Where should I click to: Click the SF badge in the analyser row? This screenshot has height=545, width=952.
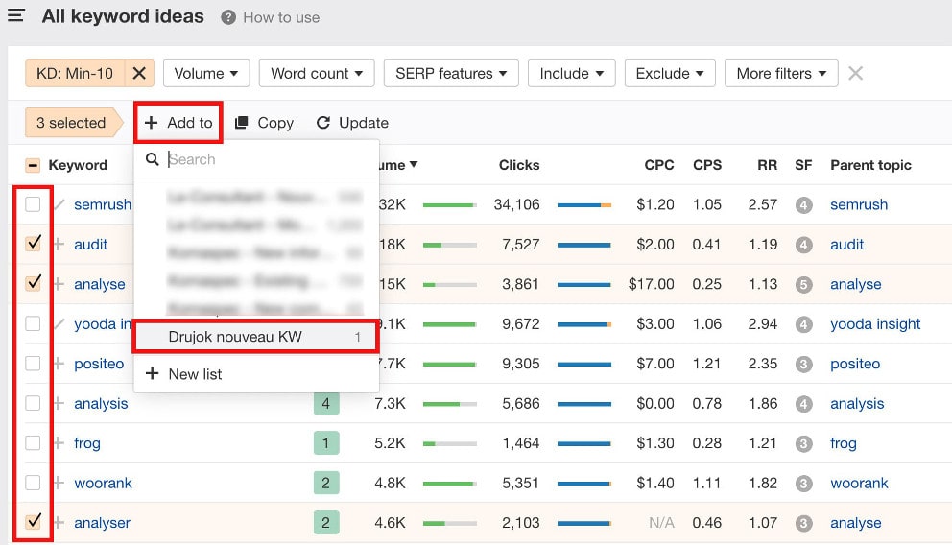(803, 523)
